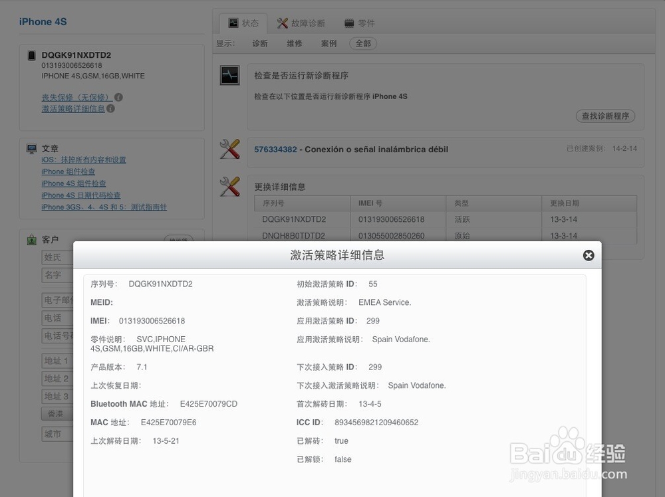The width and height of the screenshot is (665, 497).
Task: Click tools icon beside case 576334382
Action: click(230, 149)
